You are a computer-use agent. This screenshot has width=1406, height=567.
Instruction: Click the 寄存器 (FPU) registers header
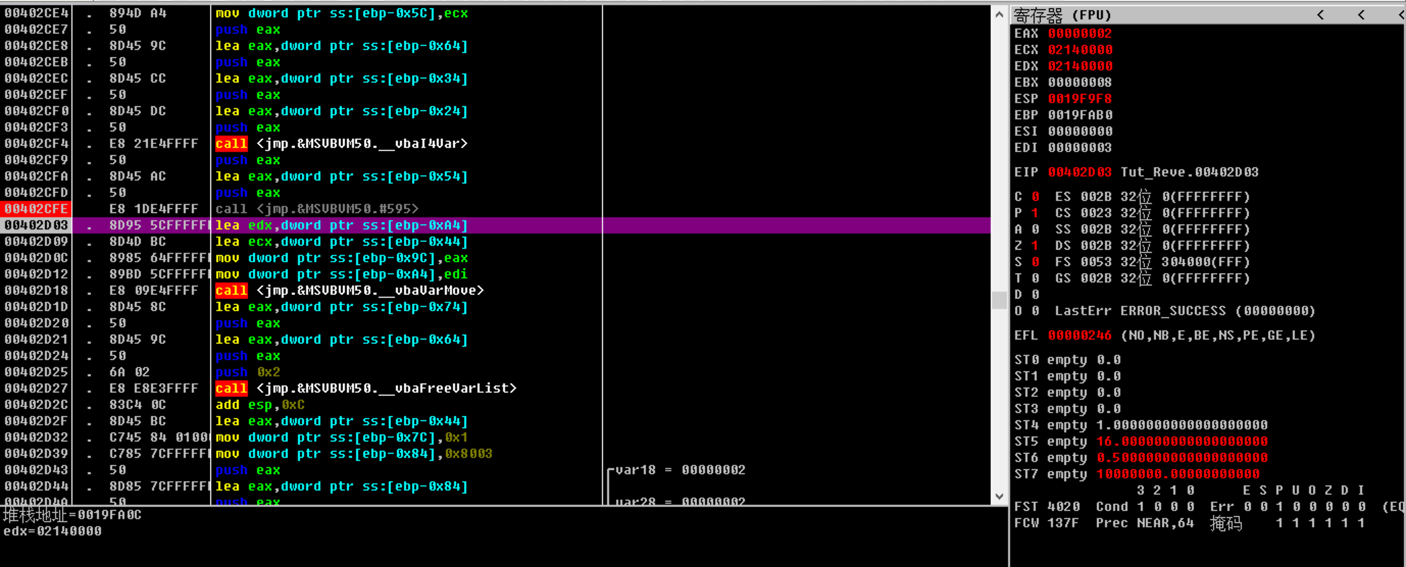pos(1062,15)
